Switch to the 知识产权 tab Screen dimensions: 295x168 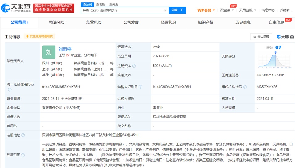[205, 22]
